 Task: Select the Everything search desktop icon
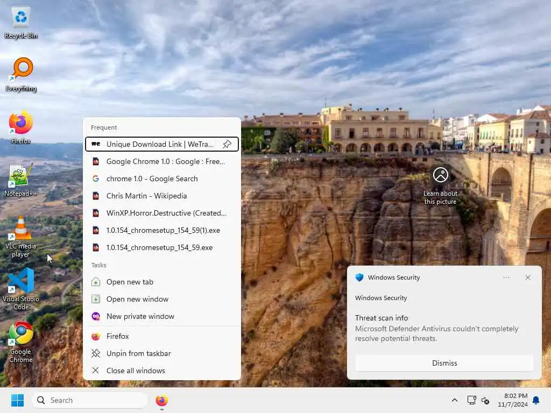tap(21, 75)
